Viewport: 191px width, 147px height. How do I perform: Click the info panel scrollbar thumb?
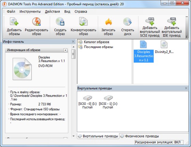coord(73,54)
